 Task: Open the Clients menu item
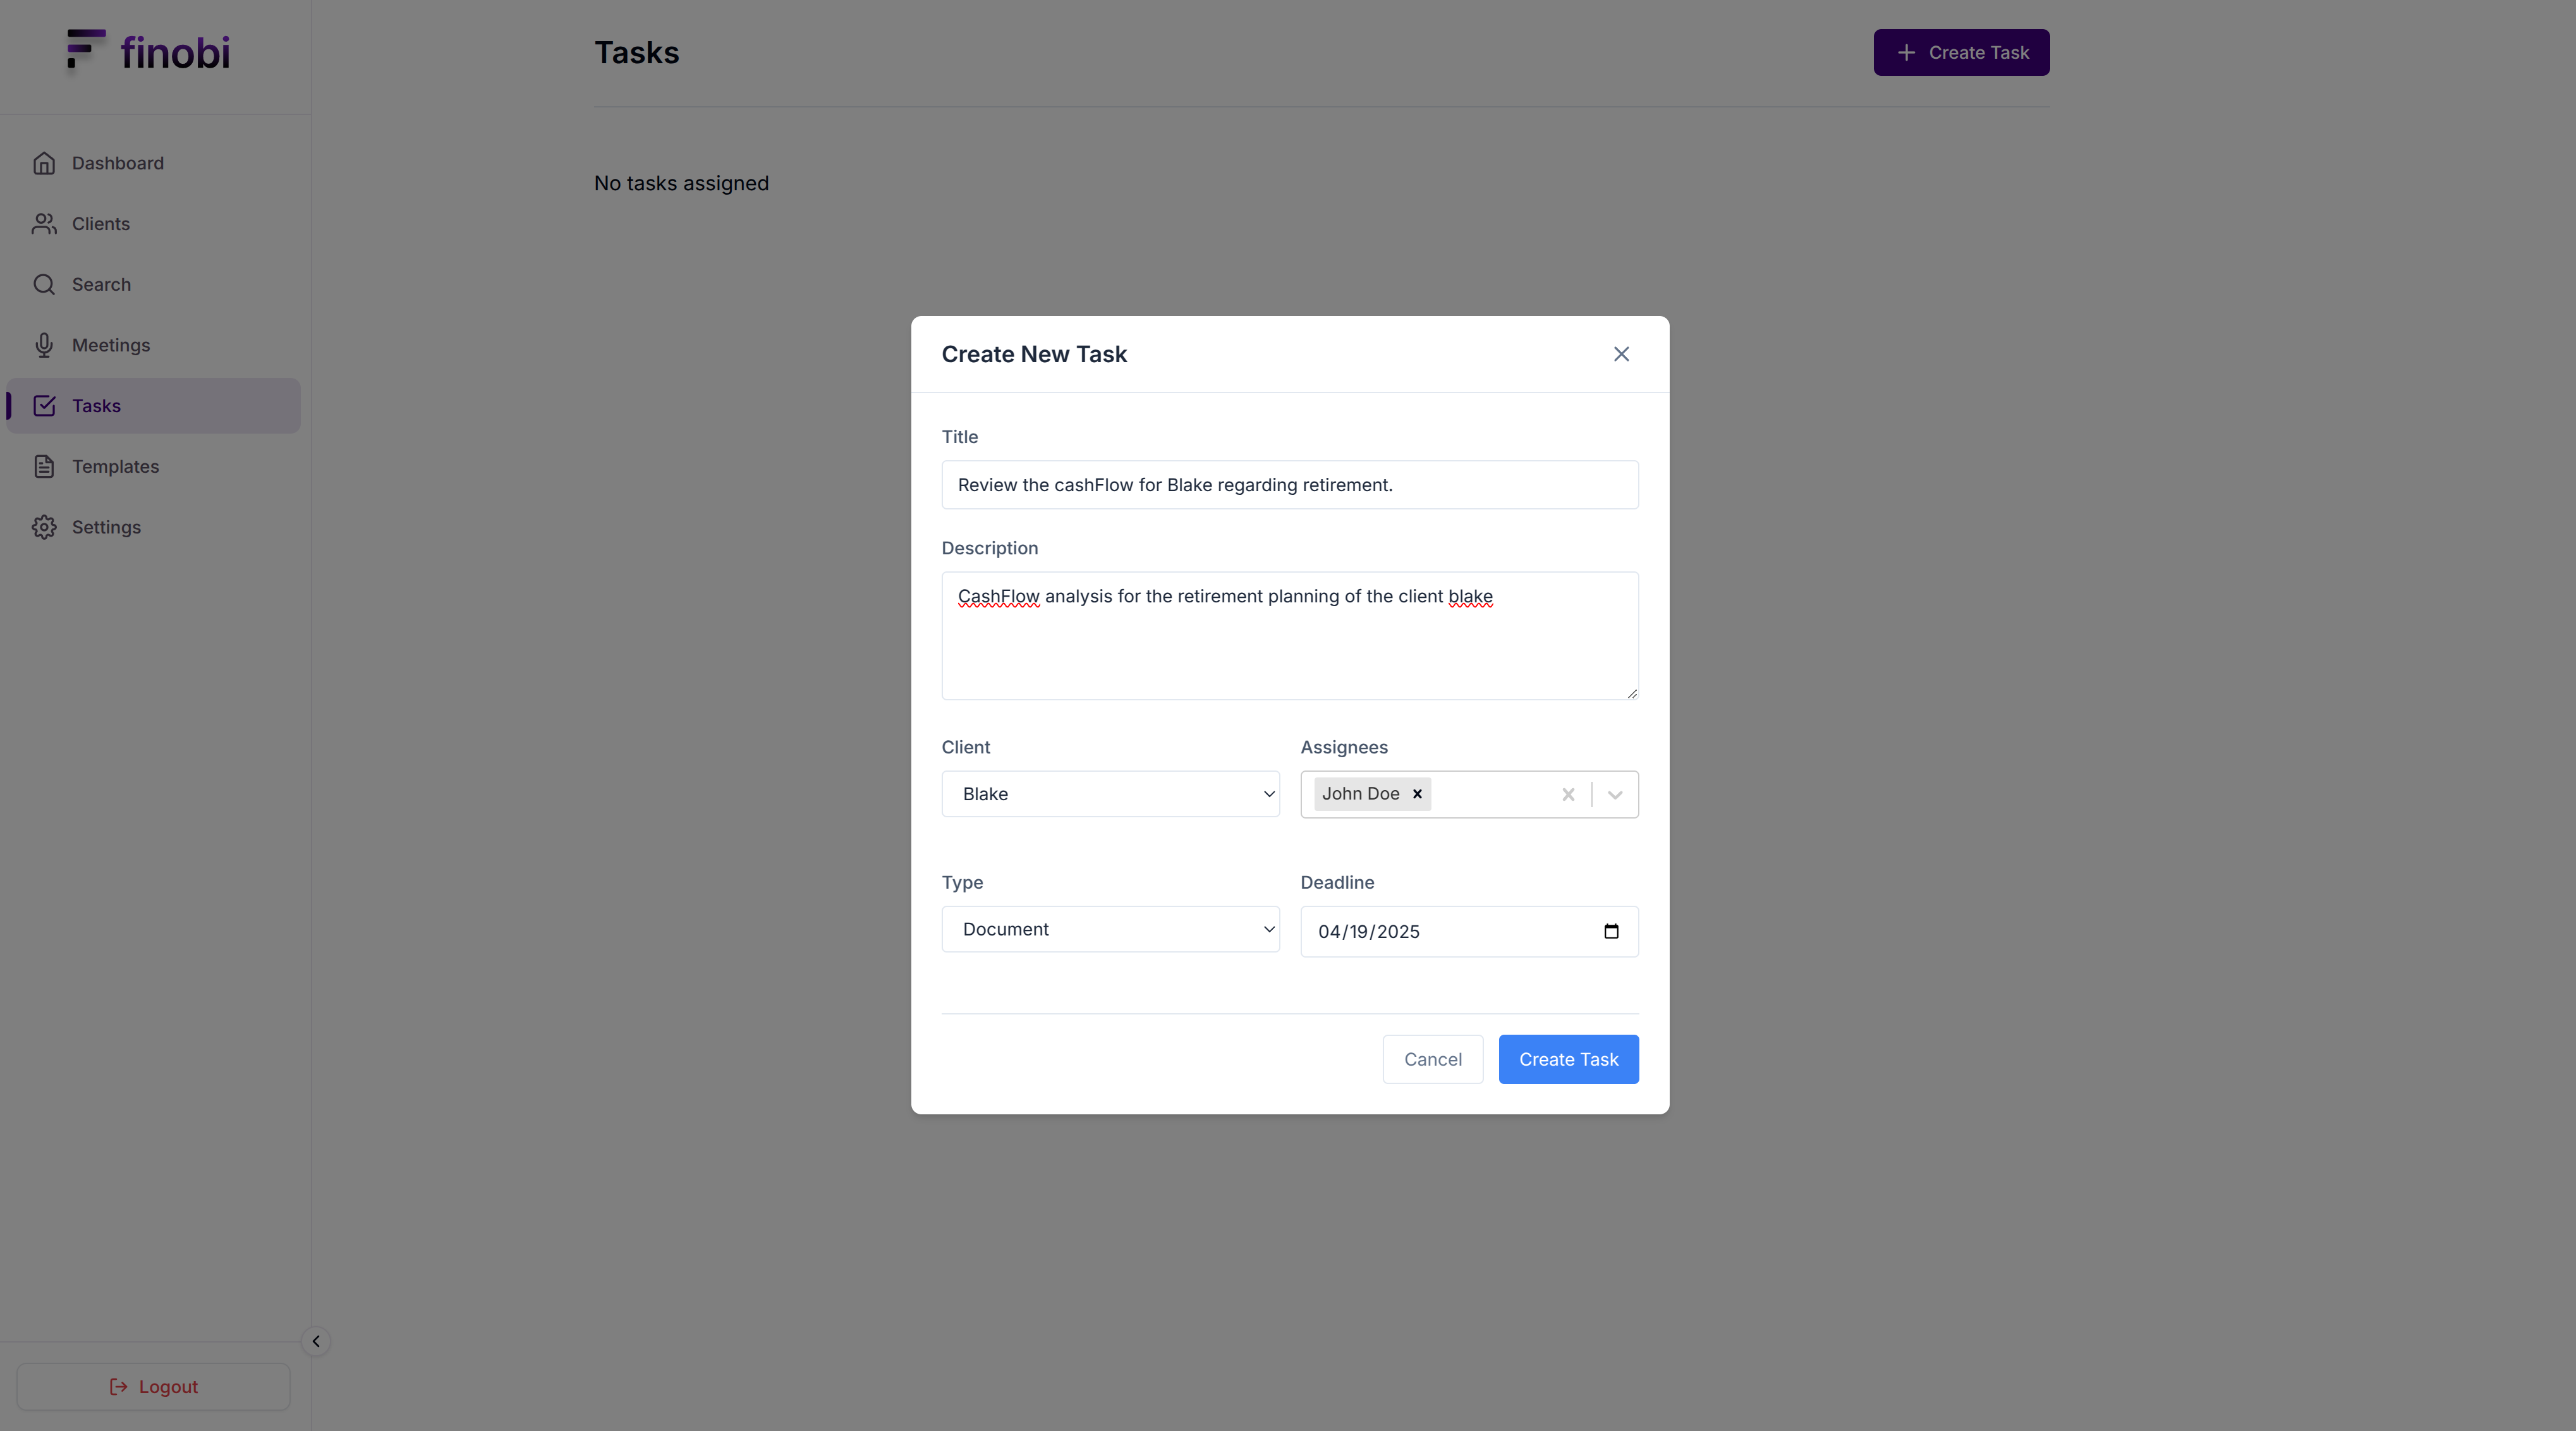pyautogui.click(x=153, y=224)
